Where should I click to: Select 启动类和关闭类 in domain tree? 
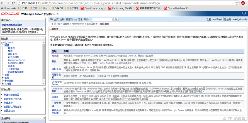pyautogui.click(x=16, y=72)
